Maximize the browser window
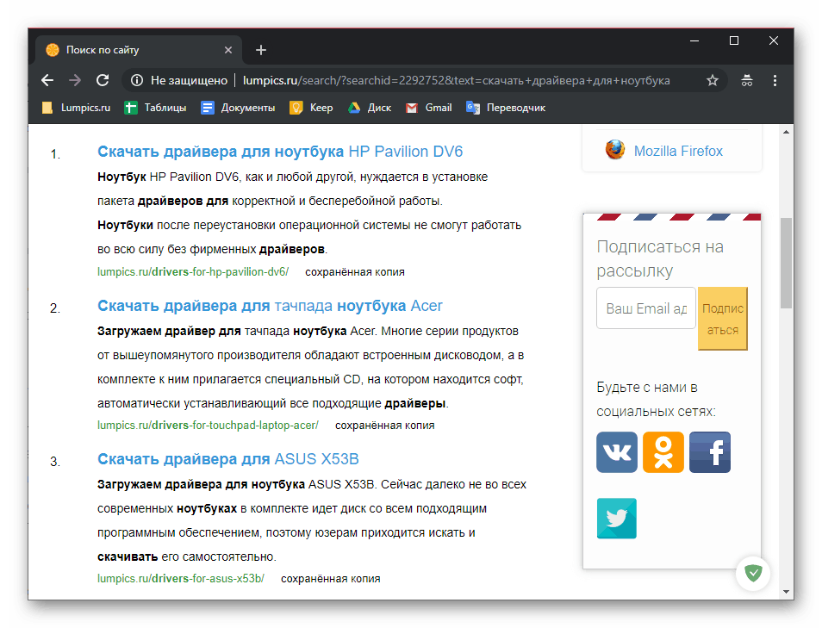The height and width of the screenshot is (628, 822). click(734, 40)
